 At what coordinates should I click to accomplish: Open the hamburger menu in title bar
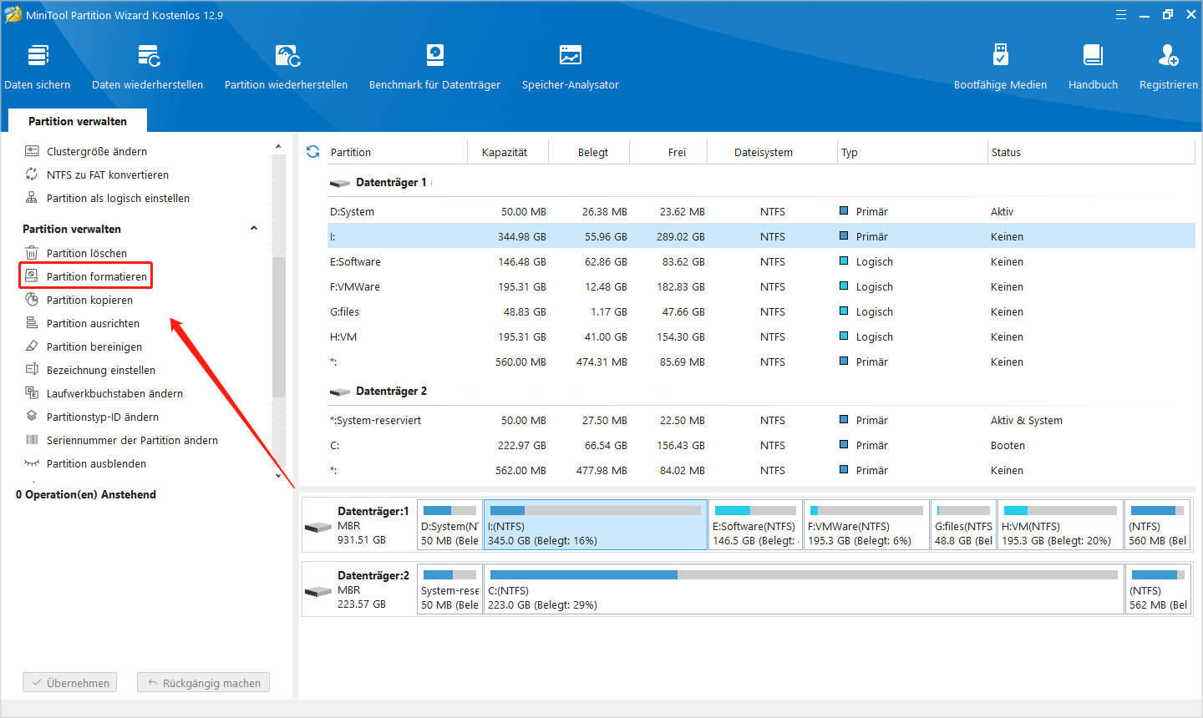coord(1121,15)
